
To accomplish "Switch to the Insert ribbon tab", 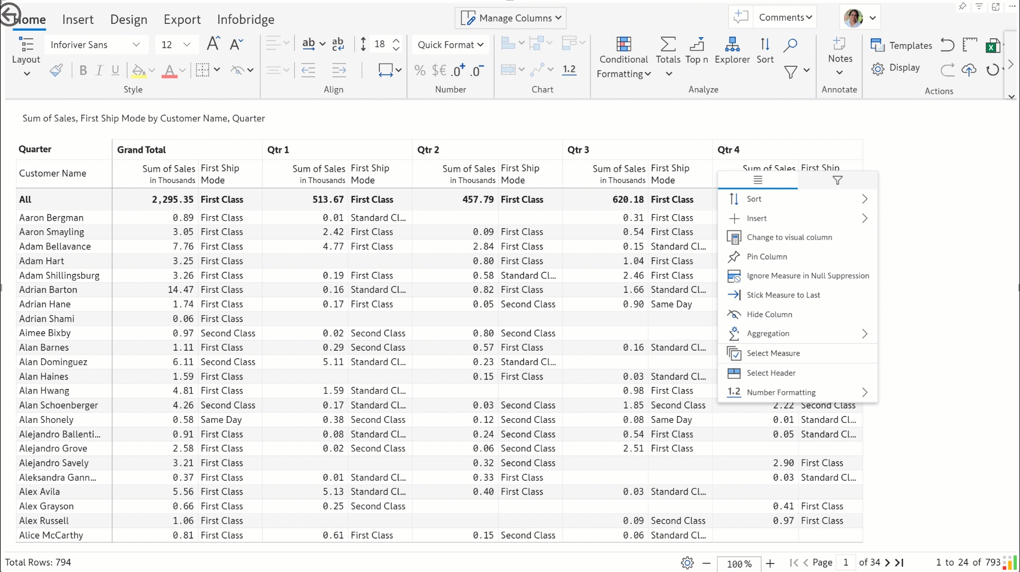I will coord(78,20).
